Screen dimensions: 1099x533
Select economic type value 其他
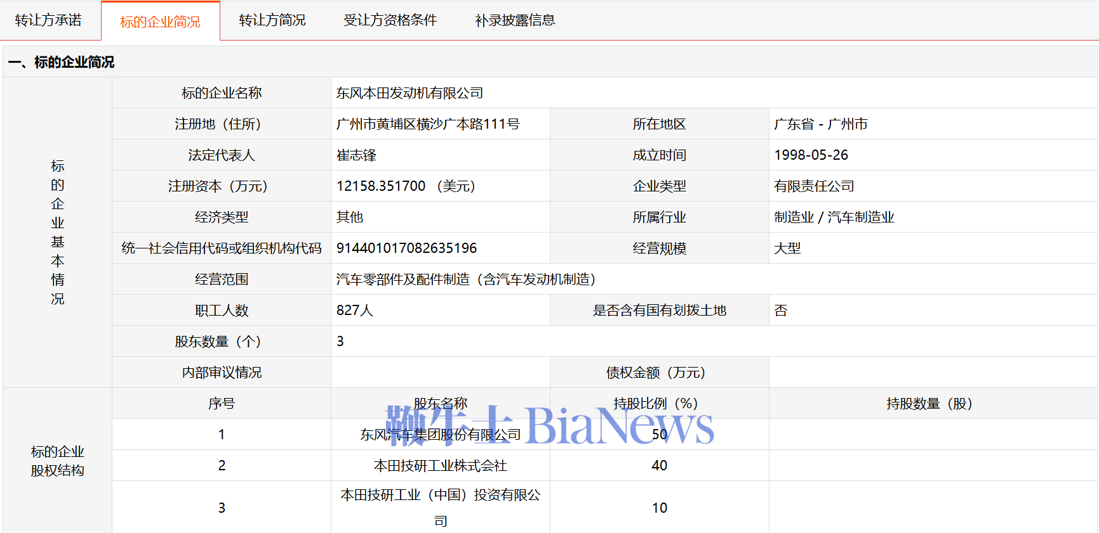tap(350, 217)
